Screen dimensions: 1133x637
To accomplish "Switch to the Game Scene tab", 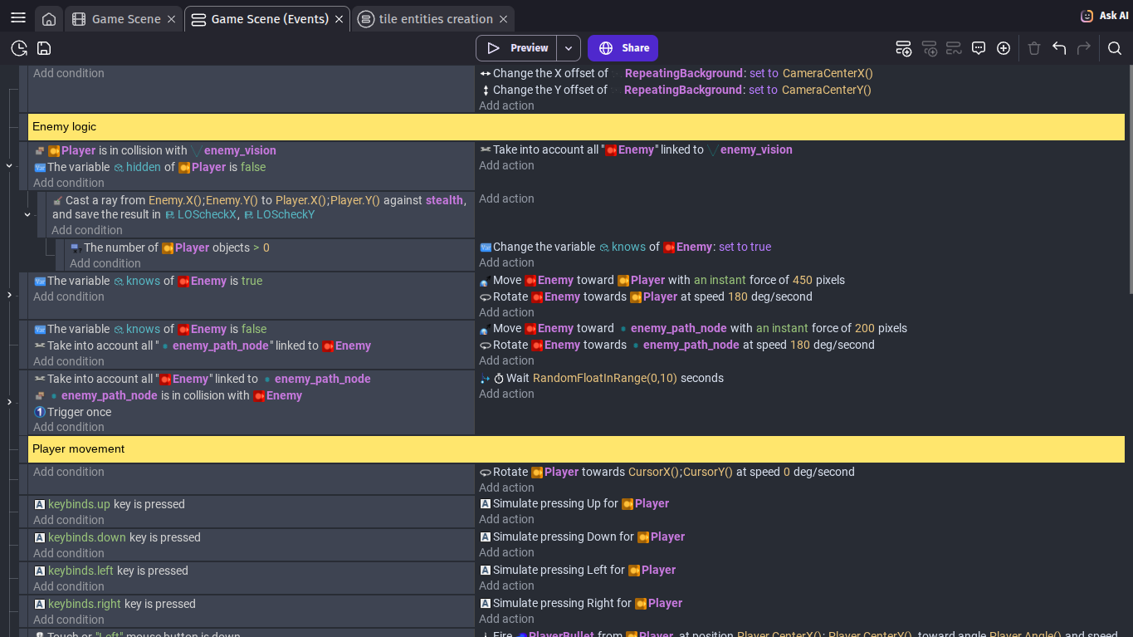I will [x=125, y=19].
